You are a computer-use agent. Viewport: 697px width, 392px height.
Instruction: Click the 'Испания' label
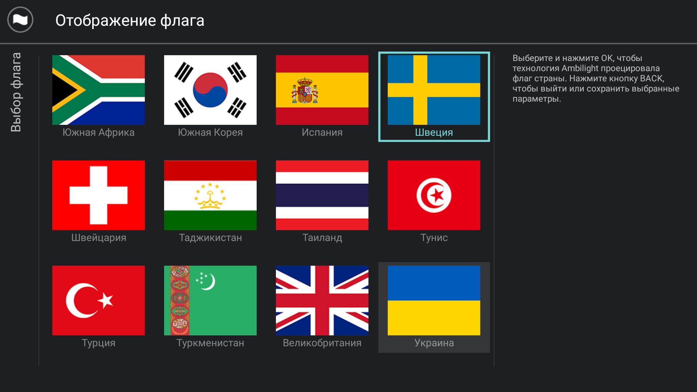point(322,132)
